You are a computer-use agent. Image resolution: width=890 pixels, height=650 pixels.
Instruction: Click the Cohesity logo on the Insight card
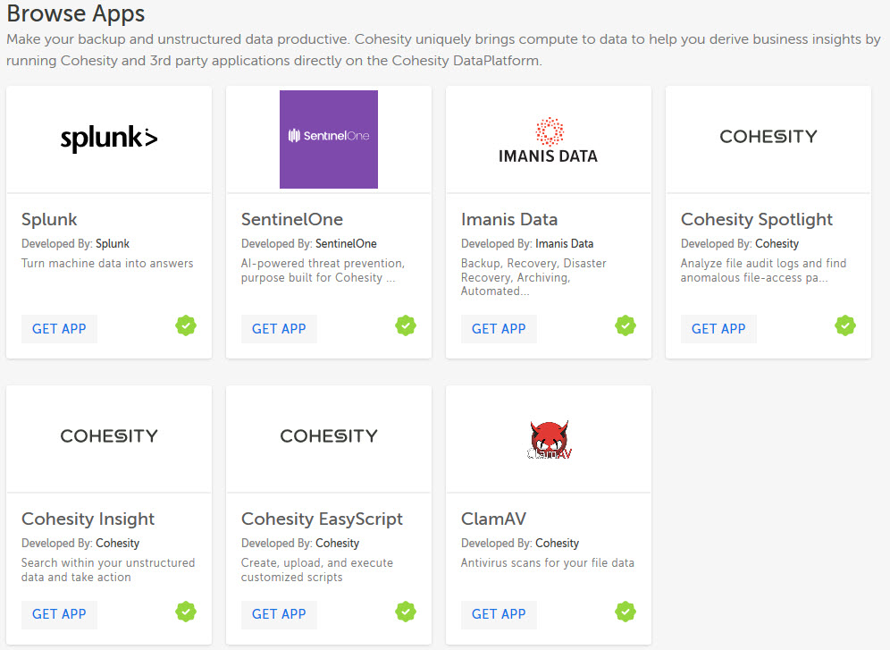(109, 436)
